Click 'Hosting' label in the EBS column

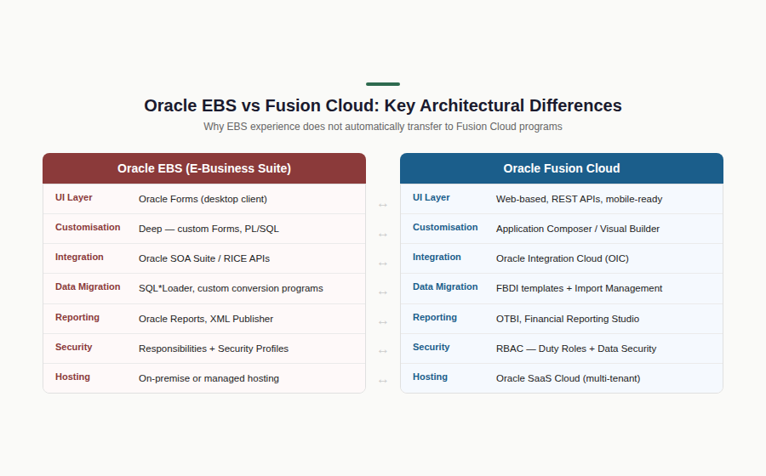(73, 377)
